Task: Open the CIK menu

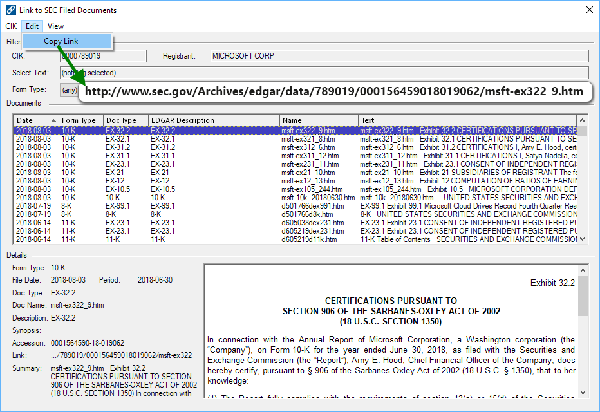Action: 11,26
